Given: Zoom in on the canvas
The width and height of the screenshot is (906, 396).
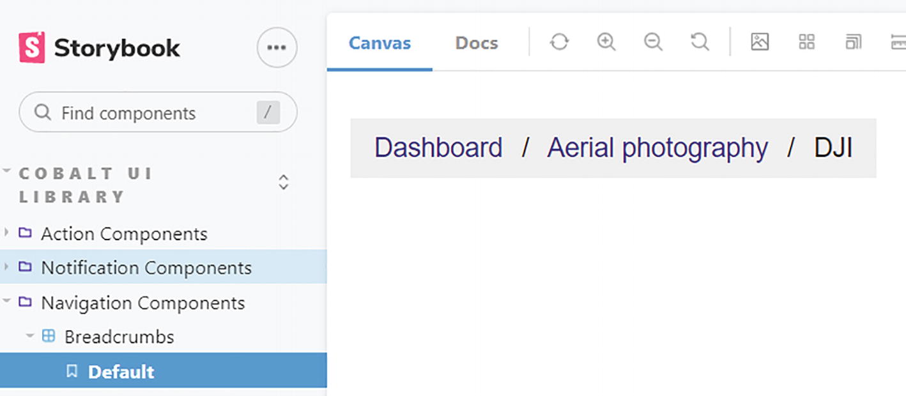Looking at the screenshot, I should (x=606, y=43).
